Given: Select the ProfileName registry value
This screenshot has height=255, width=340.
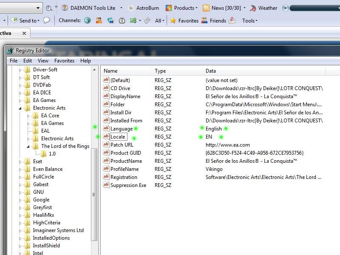Looking at the screenshot, I should 125,169.
